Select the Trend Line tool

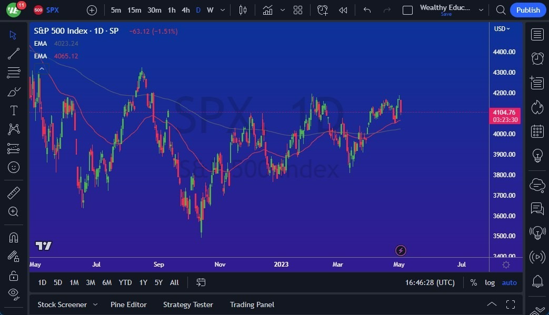[x=13, y=53]
